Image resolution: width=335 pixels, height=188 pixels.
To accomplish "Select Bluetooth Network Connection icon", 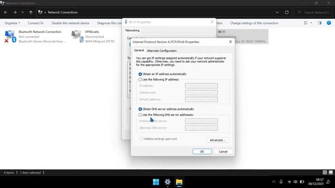I will tap(10, 36).
